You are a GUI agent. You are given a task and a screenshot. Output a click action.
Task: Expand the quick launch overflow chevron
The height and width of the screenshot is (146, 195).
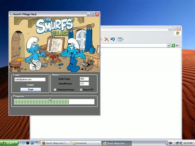37,142
